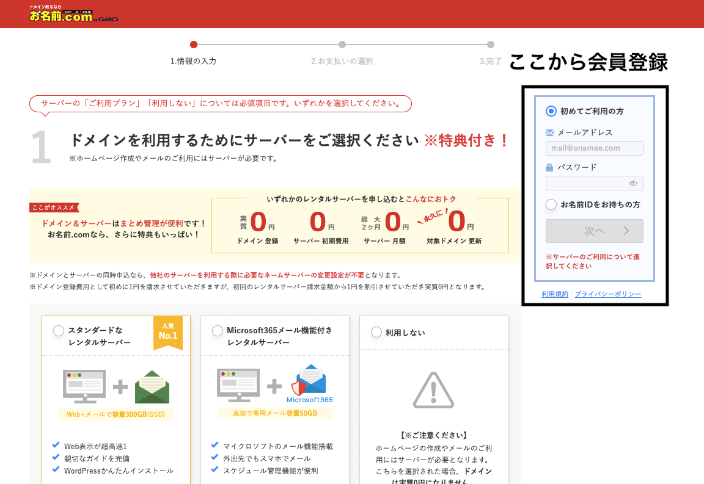704x484 pixels.
Task: Click the スケジュール管理機能が便利 feature text
Action: point(271,471)
